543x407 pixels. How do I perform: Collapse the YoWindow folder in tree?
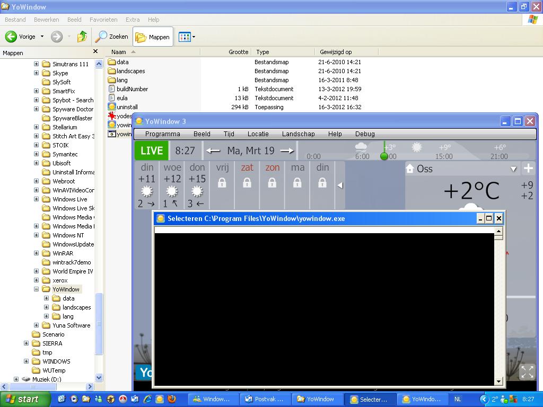[37, 289]
